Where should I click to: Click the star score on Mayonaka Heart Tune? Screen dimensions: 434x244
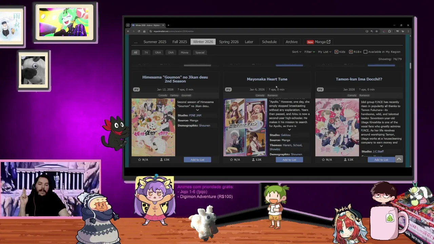[x=235, y=160]
